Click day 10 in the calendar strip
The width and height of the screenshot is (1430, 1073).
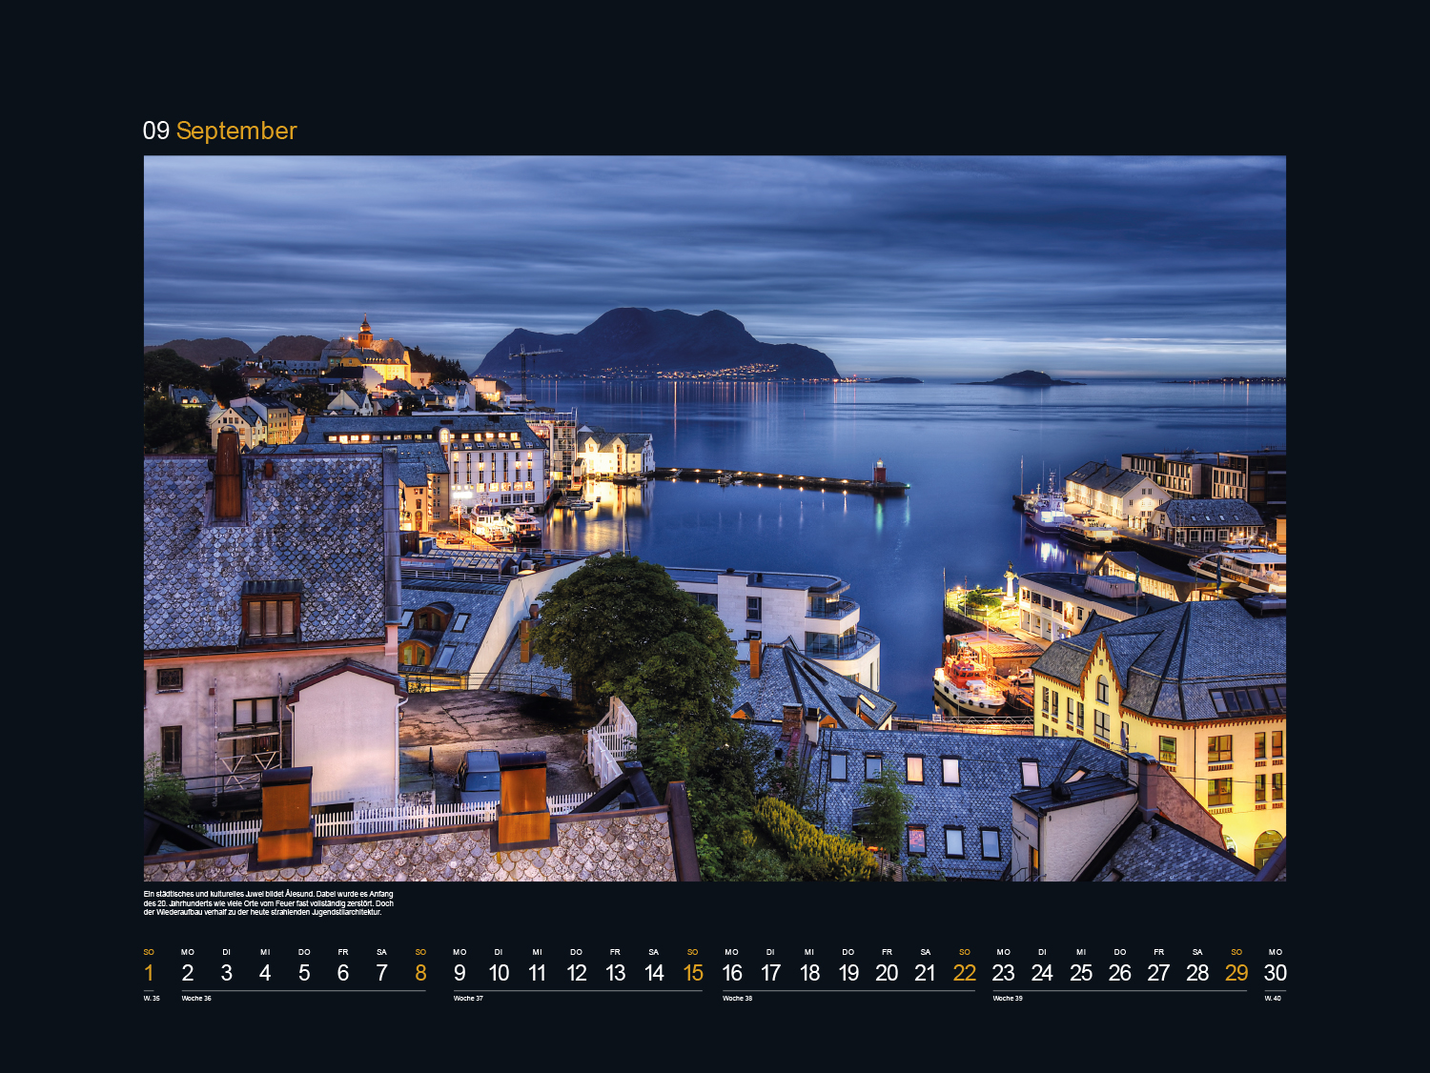499,973
